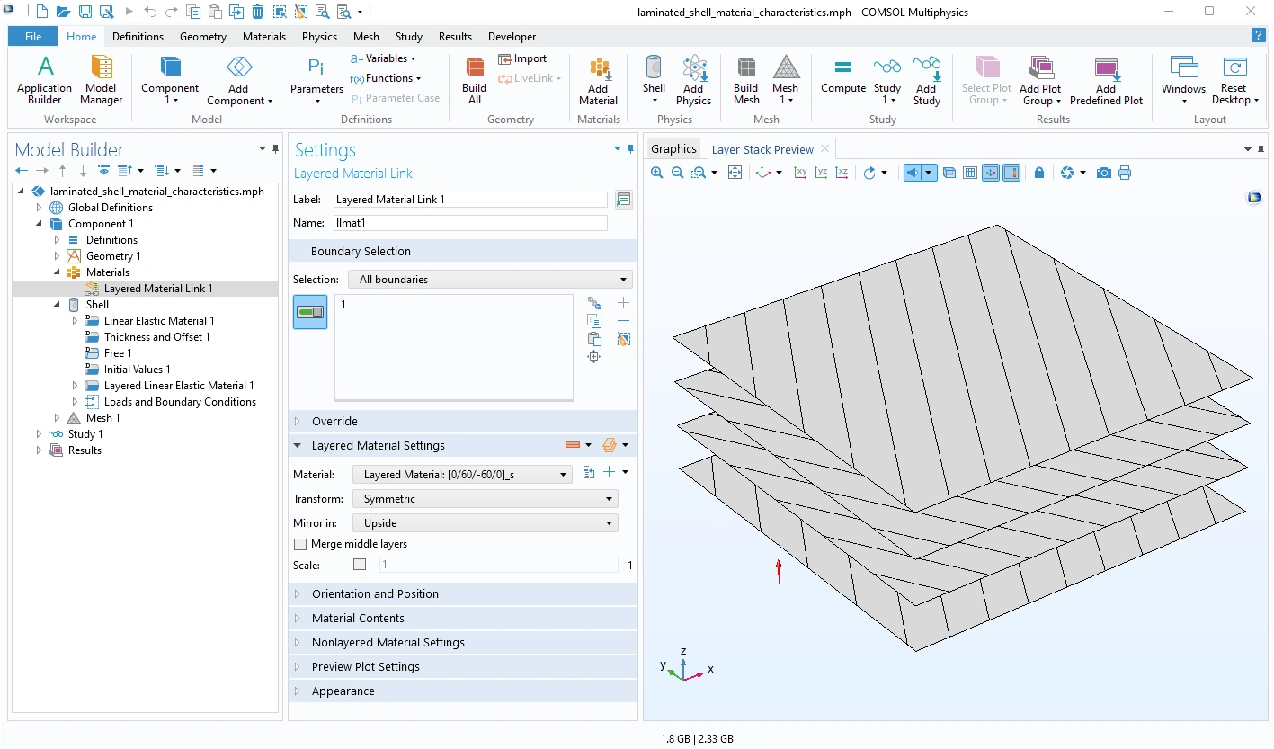Open the Model Manager
The width and height of the screenshot is (1274, 749).
point(101,79)
